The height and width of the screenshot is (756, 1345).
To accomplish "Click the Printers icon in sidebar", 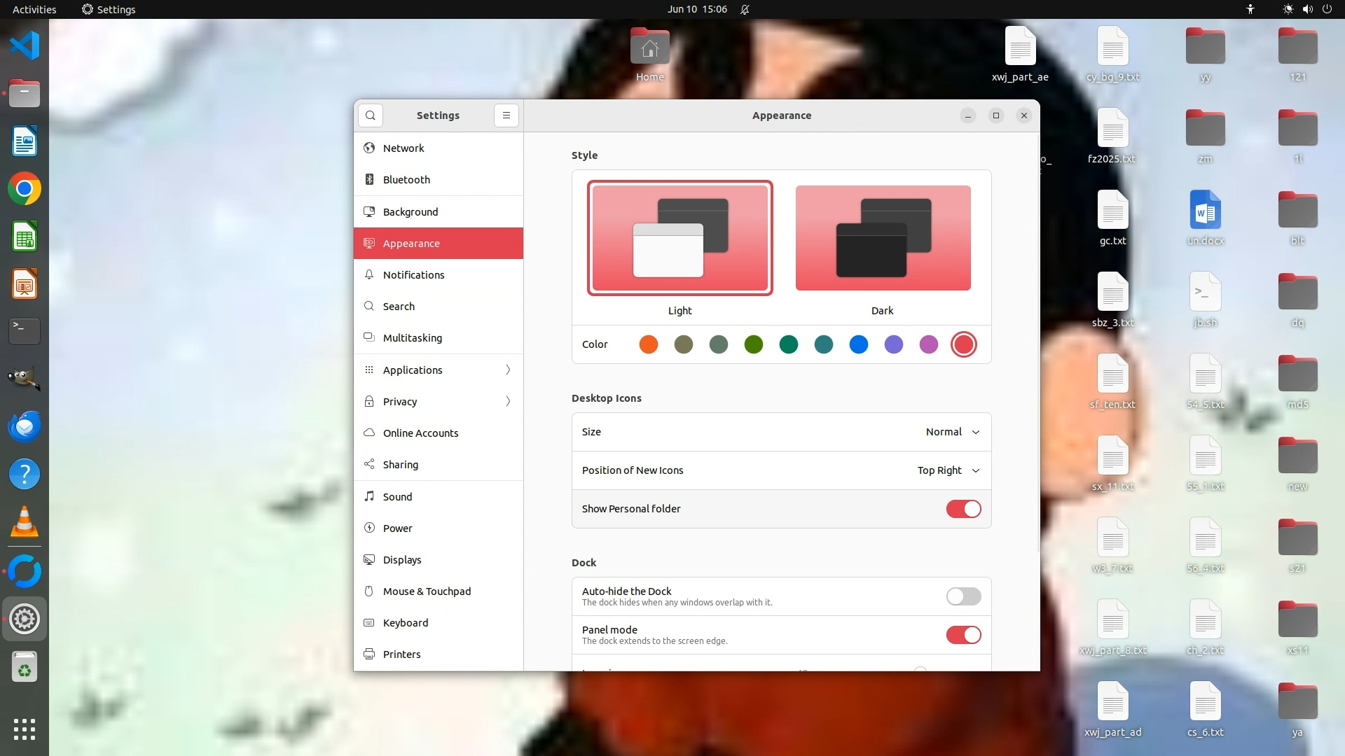I will click(369, 654).
